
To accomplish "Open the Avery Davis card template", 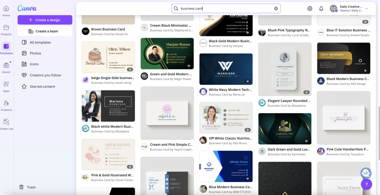I will tap(344, 178).
